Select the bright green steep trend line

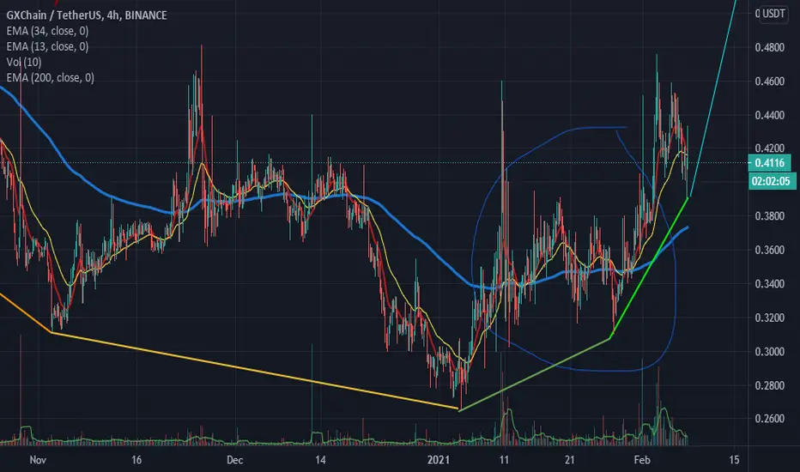[650, 268]
